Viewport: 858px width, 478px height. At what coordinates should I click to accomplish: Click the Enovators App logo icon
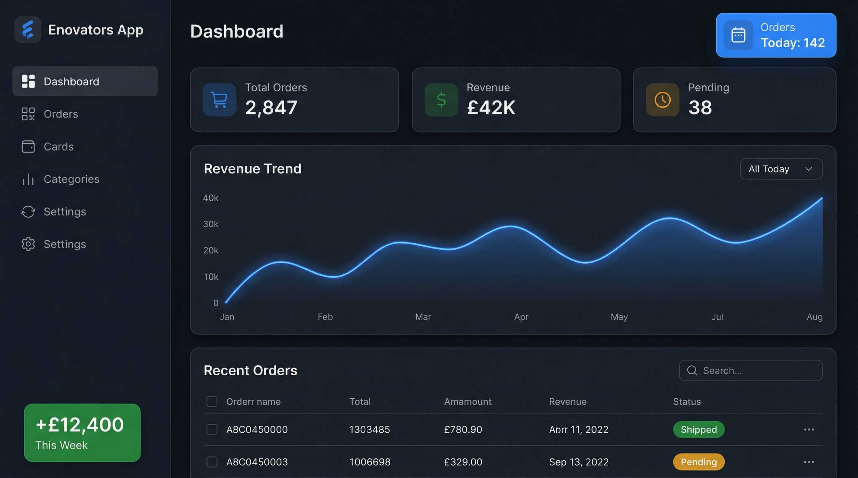(28, 30)
